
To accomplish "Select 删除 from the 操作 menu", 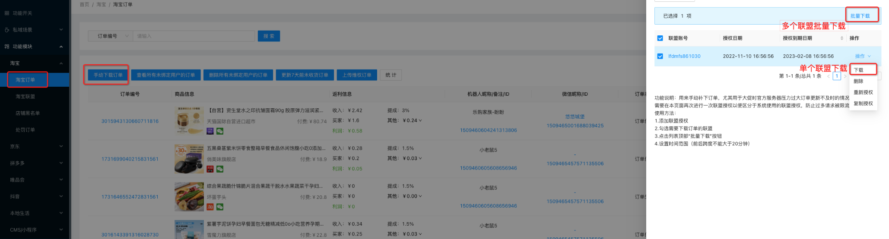I will 863,81.
